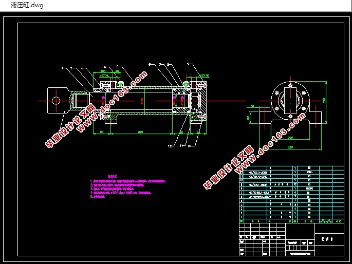The height and width of the screenshot is (264, 352).
Task: Click row number 11 in parts list
Action: click(x=242, y=177)
